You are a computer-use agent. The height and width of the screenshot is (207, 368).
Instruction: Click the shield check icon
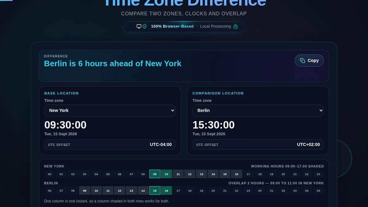click(144, 26)
